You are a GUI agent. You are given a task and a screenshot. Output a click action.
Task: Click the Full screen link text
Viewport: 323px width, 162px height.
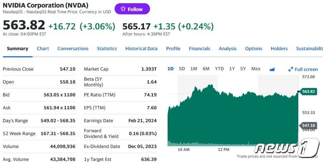tap(306, 69)
